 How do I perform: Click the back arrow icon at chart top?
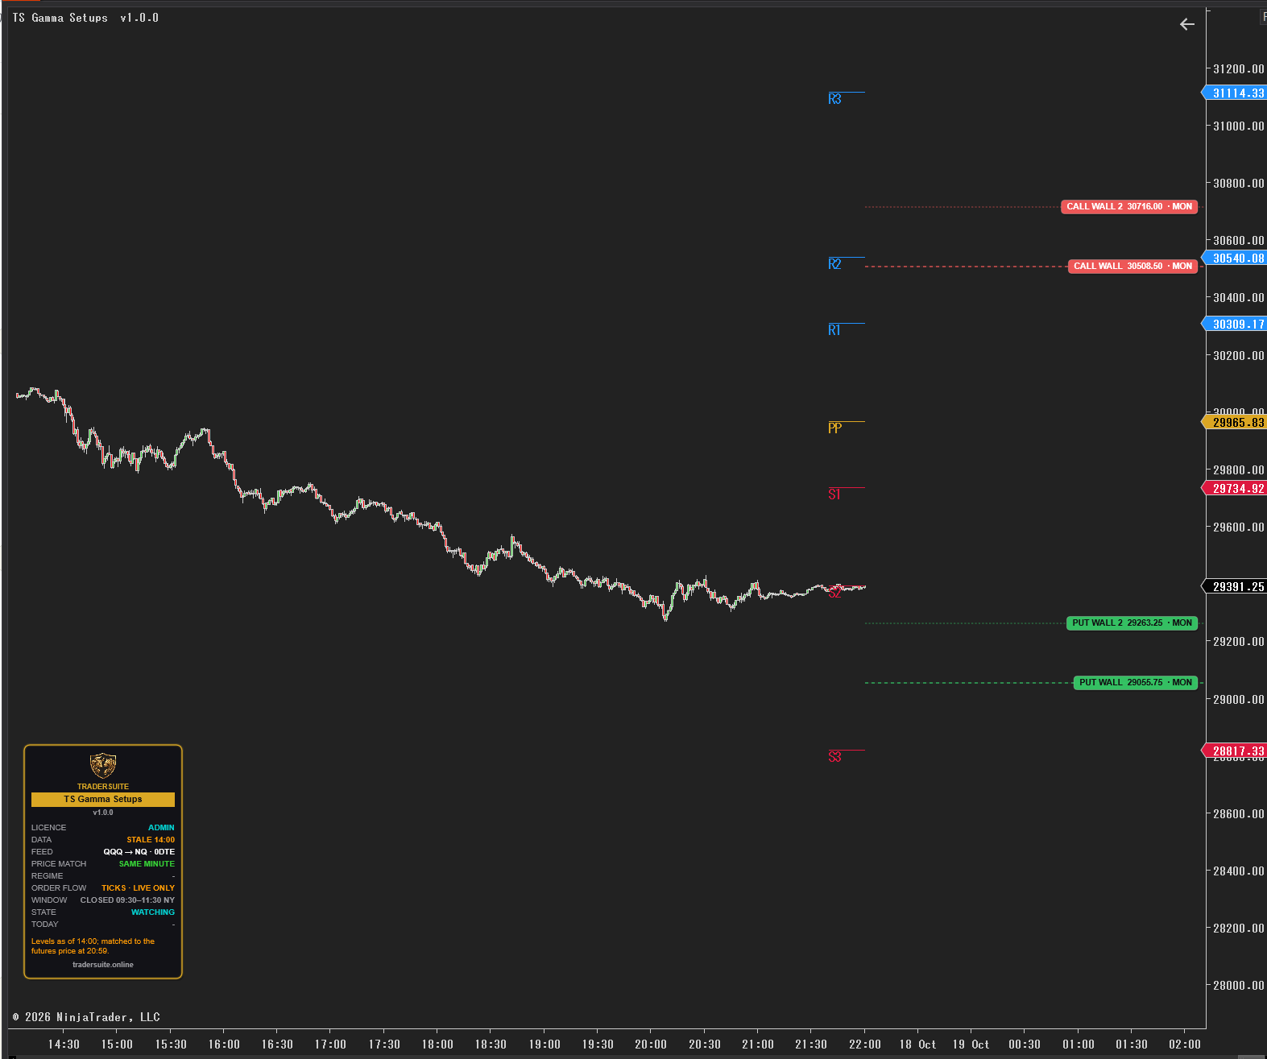[1186, 24]
